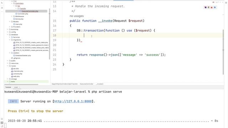228x128 pixels.
Task: Click the Terminal tool window sidebar icon
Action: tap(2, 123)
